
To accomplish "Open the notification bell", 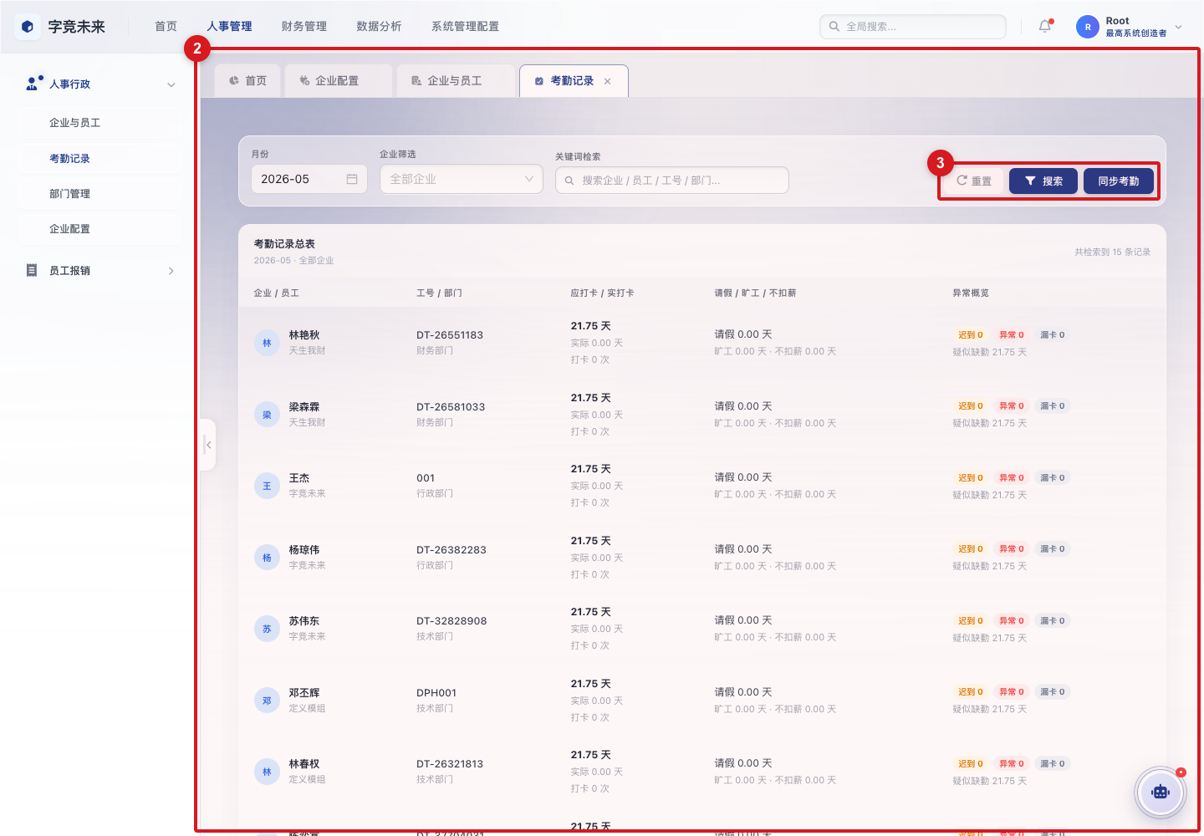I will click(1045, 27).
